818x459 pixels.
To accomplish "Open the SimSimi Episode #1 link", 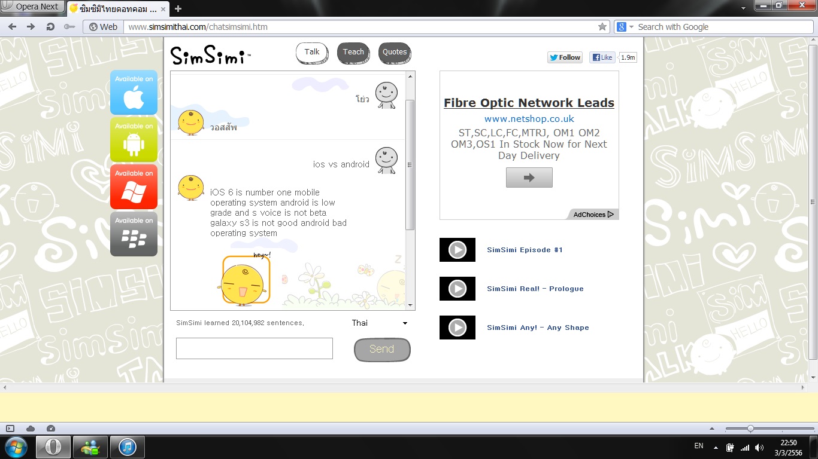I will [525, 250].
